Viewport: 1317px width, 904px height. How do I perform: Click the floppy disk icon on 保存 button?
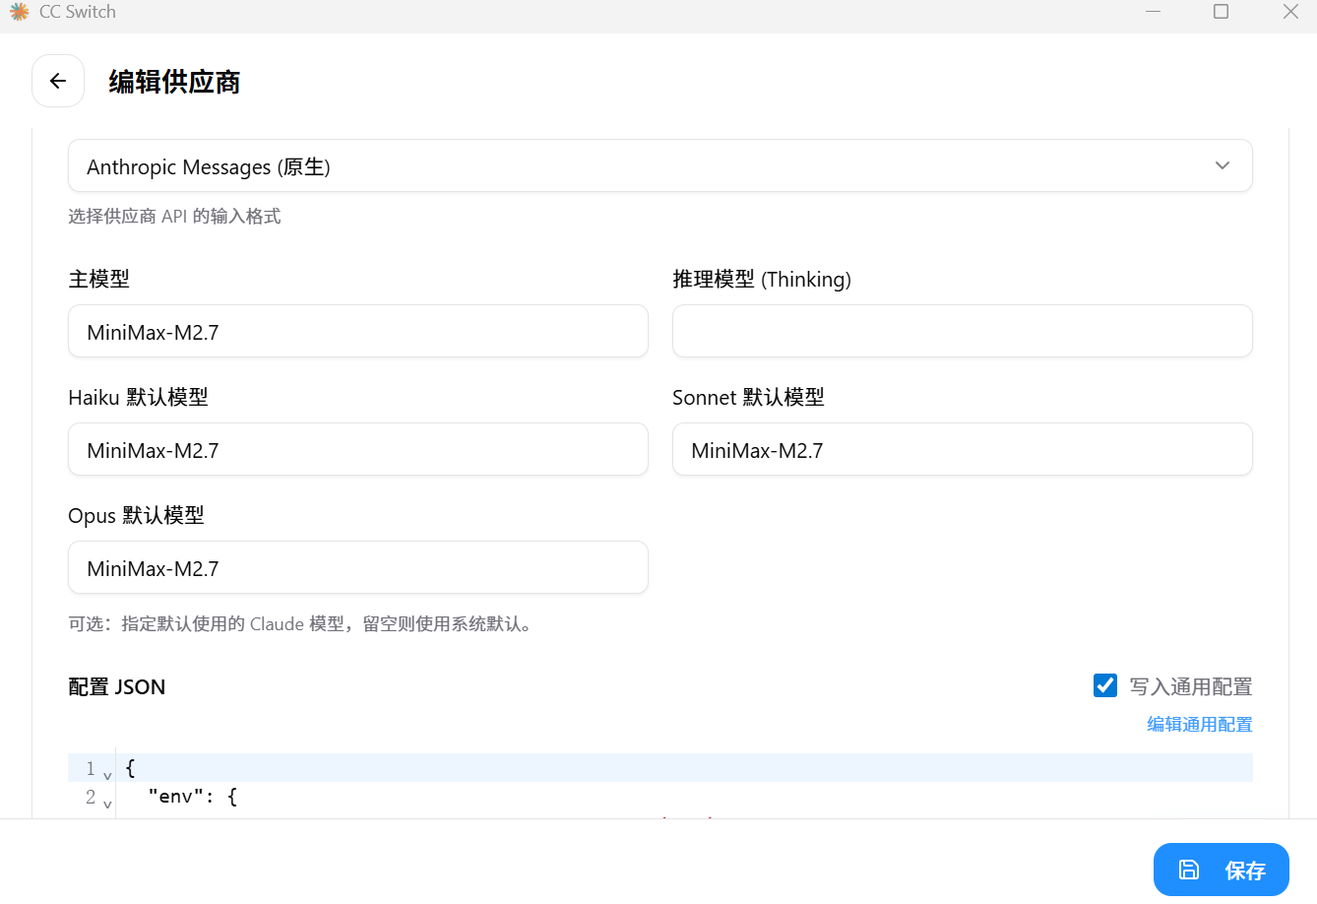(x=1189, y=870)
